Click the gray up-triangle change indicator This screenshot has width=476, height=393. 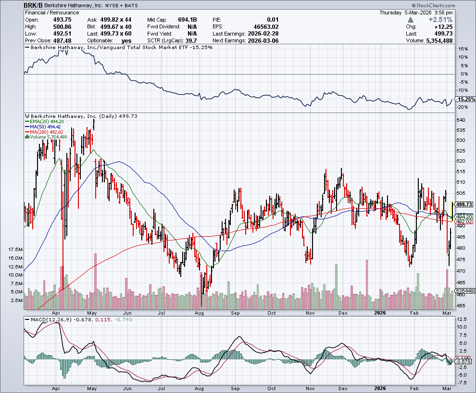tap(410, 20)
